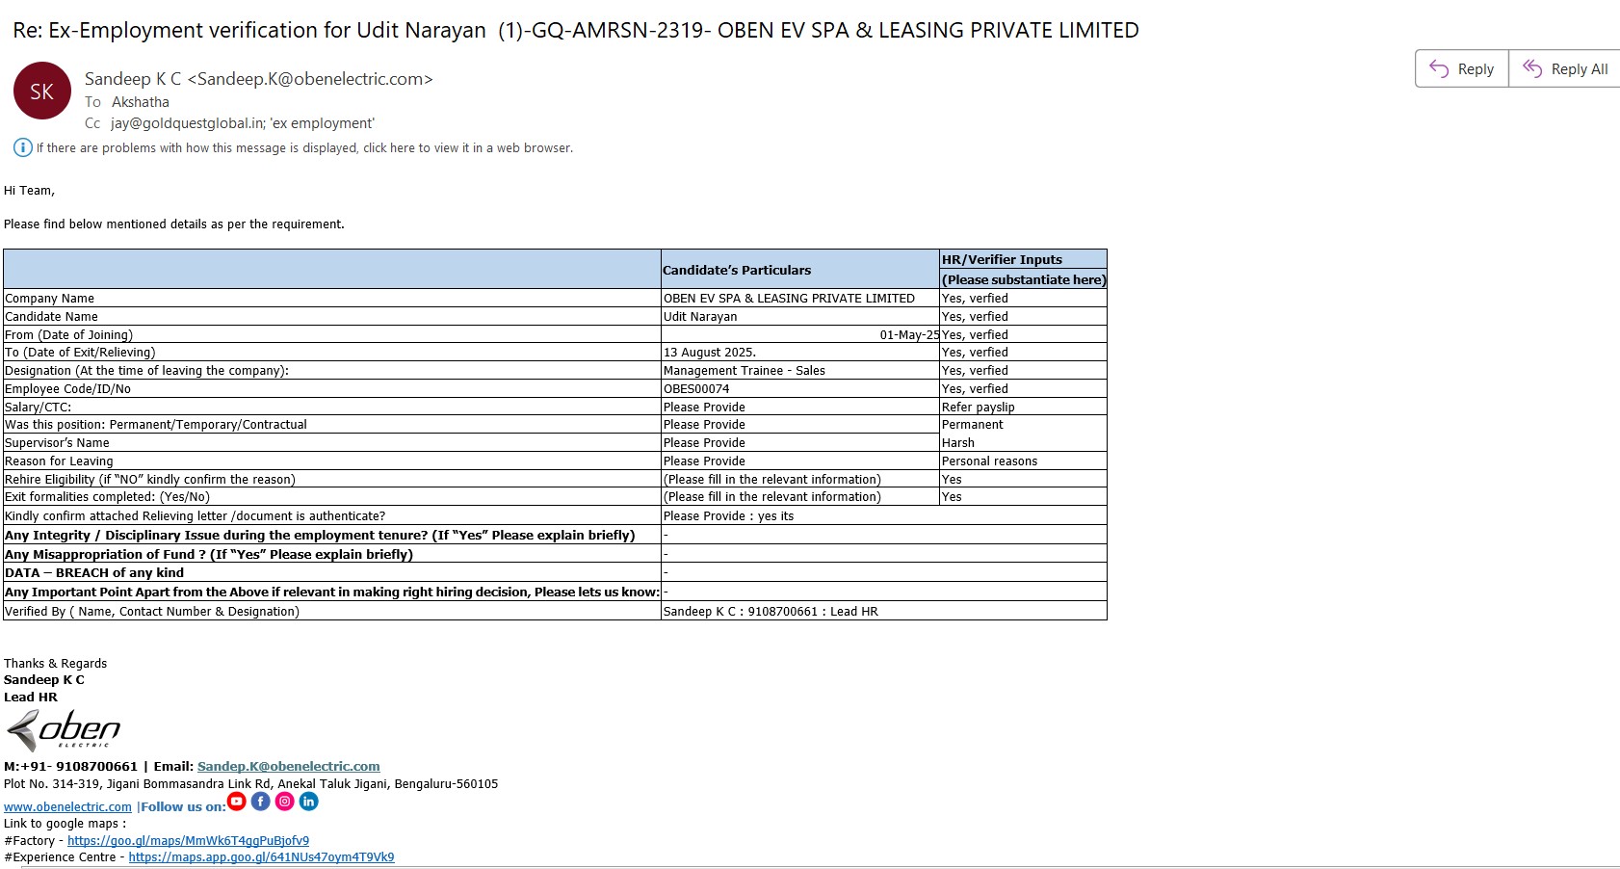This screenshot has width=1620, height=869.
Task: Click the 'Any Misappropriation of Fund' row label
Action: (x=209, y=555)
